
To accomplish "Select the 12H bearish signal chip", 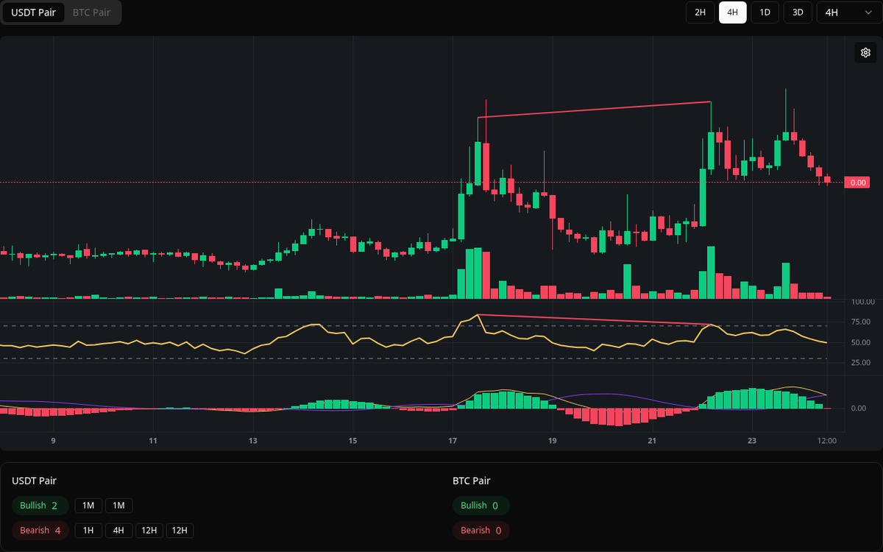I will tap(149, 530).
